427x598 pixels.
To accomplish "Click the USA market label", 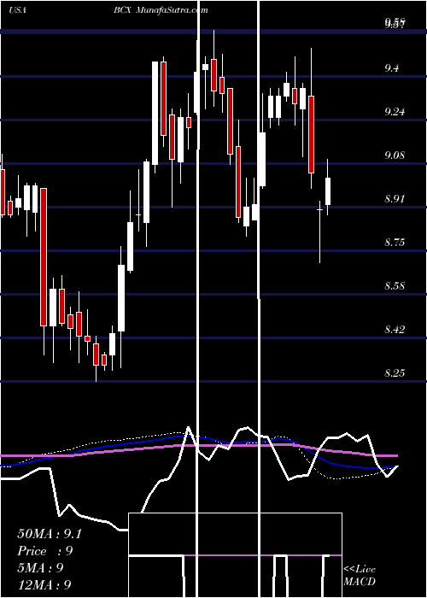I will (18, 10).
